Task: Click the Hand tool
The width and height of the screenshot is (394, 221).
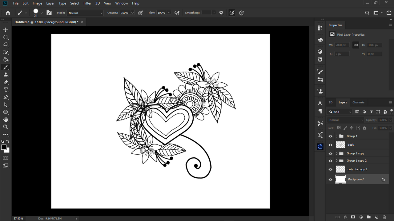Action: (x=6, y=120)
